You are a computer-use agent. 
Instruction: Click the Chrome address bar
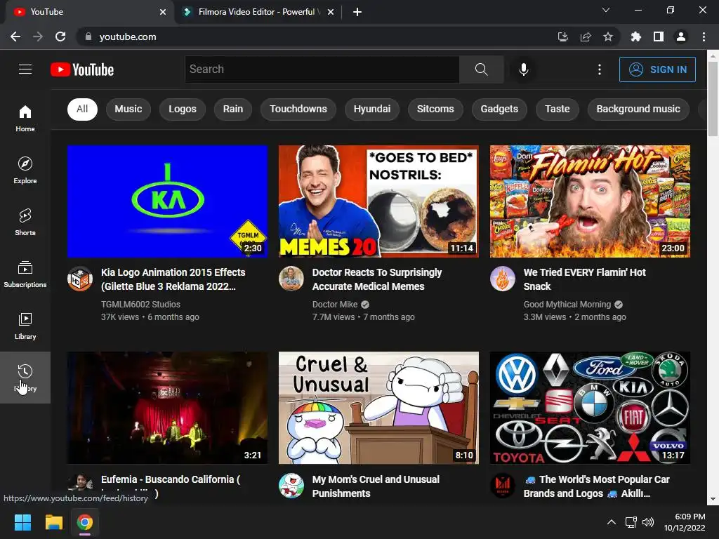(x=321, y=36)
